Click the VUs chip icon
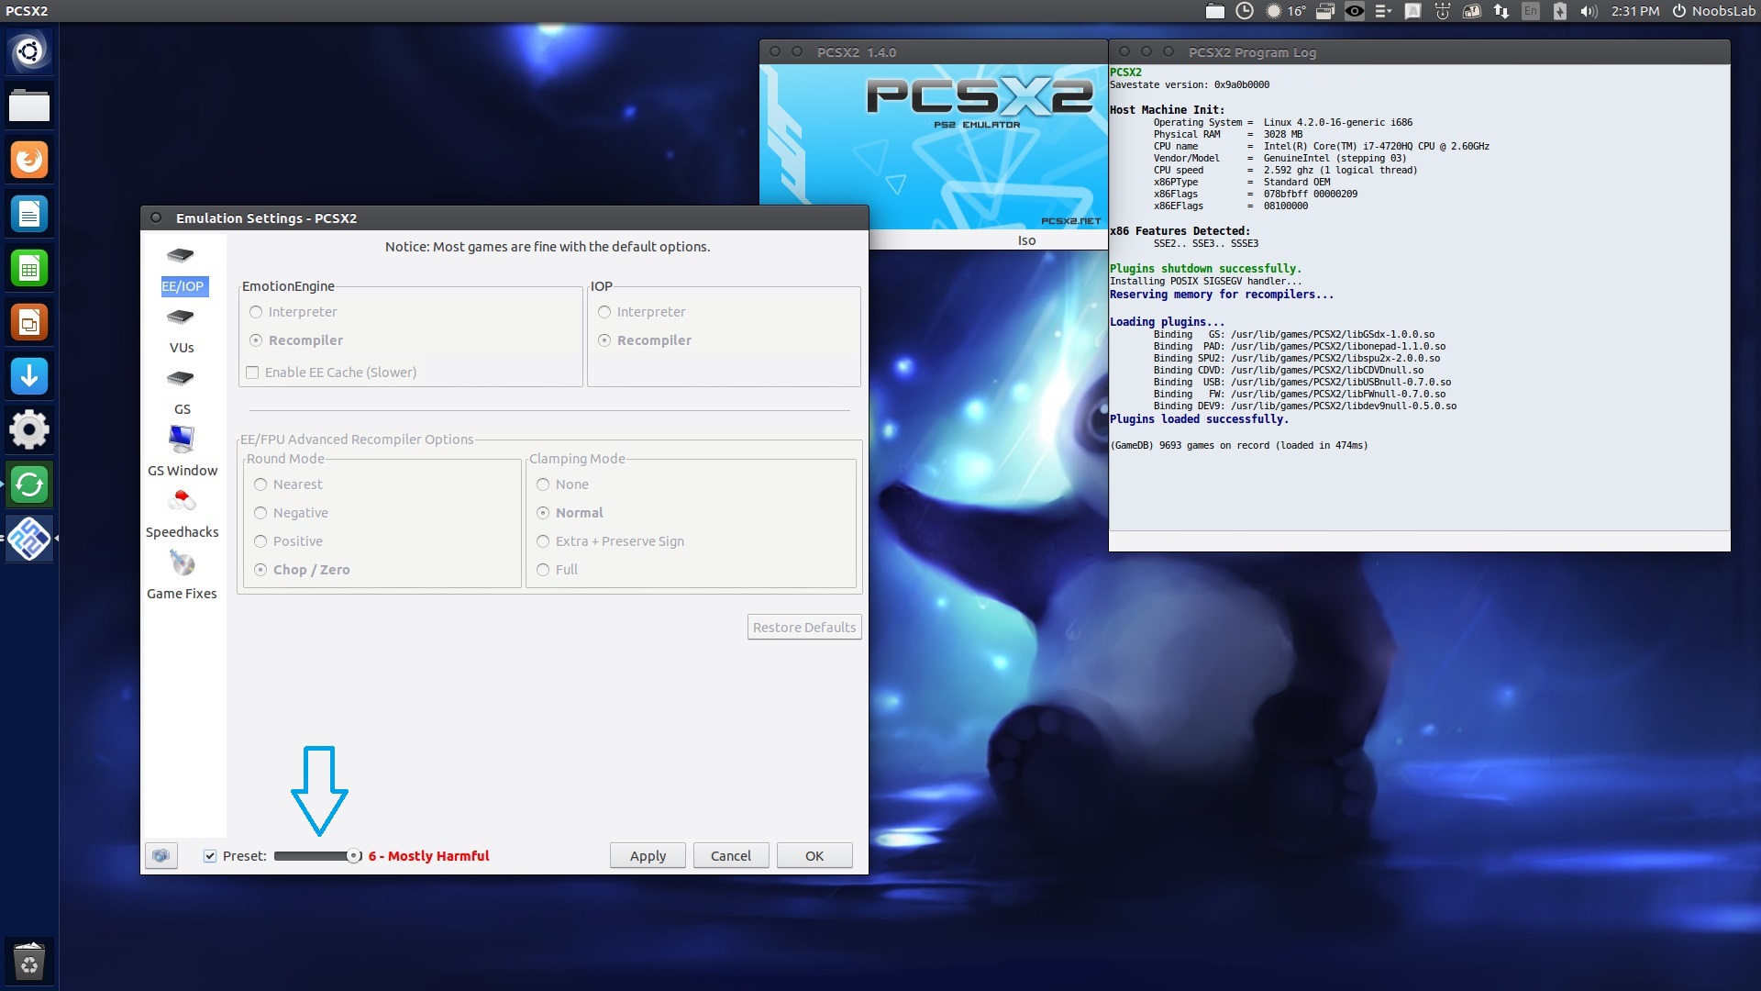The image size is (1761, 991). click(x=181, y=317)
